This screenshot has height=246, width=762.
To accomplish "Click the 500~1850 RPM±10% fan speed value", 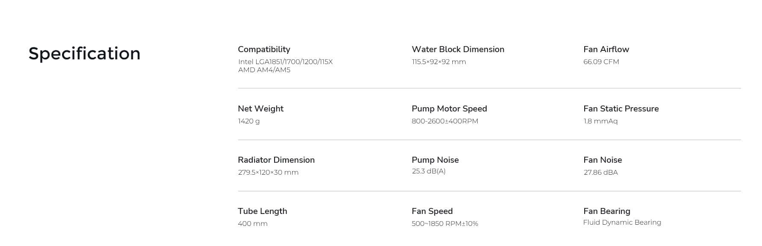I will (x=445, y=224).
